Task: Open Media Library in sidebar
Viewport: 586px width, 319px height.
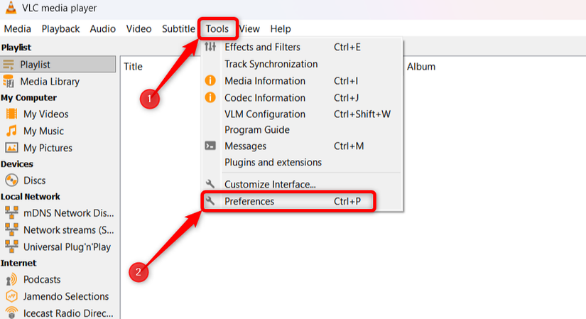Action: coord(50,82)
